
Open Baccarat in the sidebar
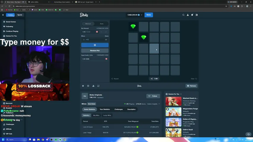[9, 103]
